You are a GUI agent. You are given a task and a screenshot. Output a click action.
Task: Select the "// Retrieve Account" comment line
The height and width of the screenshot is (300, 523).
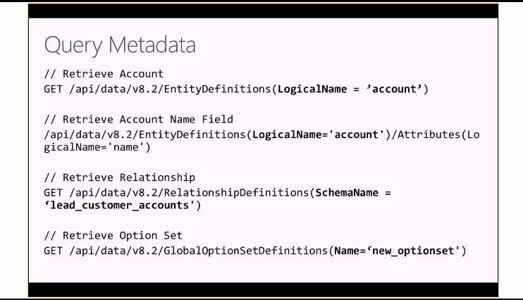coord(104,74)
